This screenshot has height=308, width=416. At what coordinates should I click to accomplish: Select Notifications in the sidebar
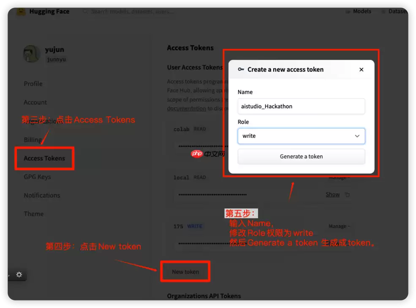click(x=42, y=196)
